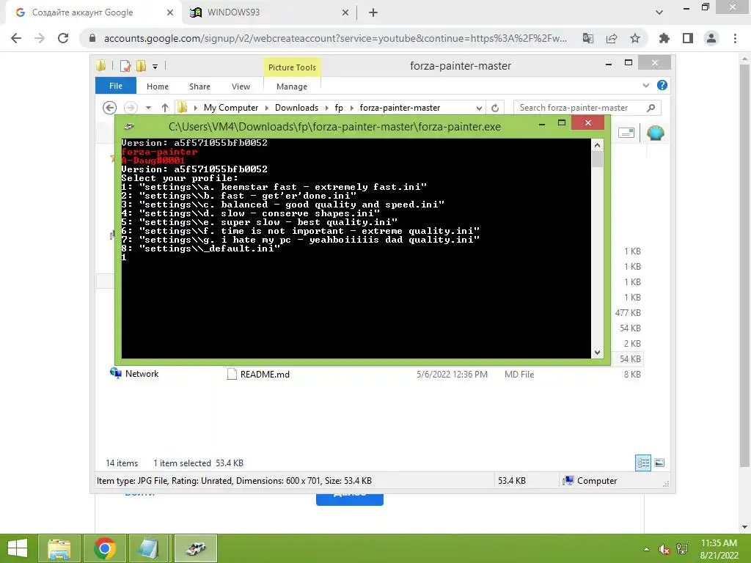
Task: Open Chrome three-dot menu
Action: point(735,38)
